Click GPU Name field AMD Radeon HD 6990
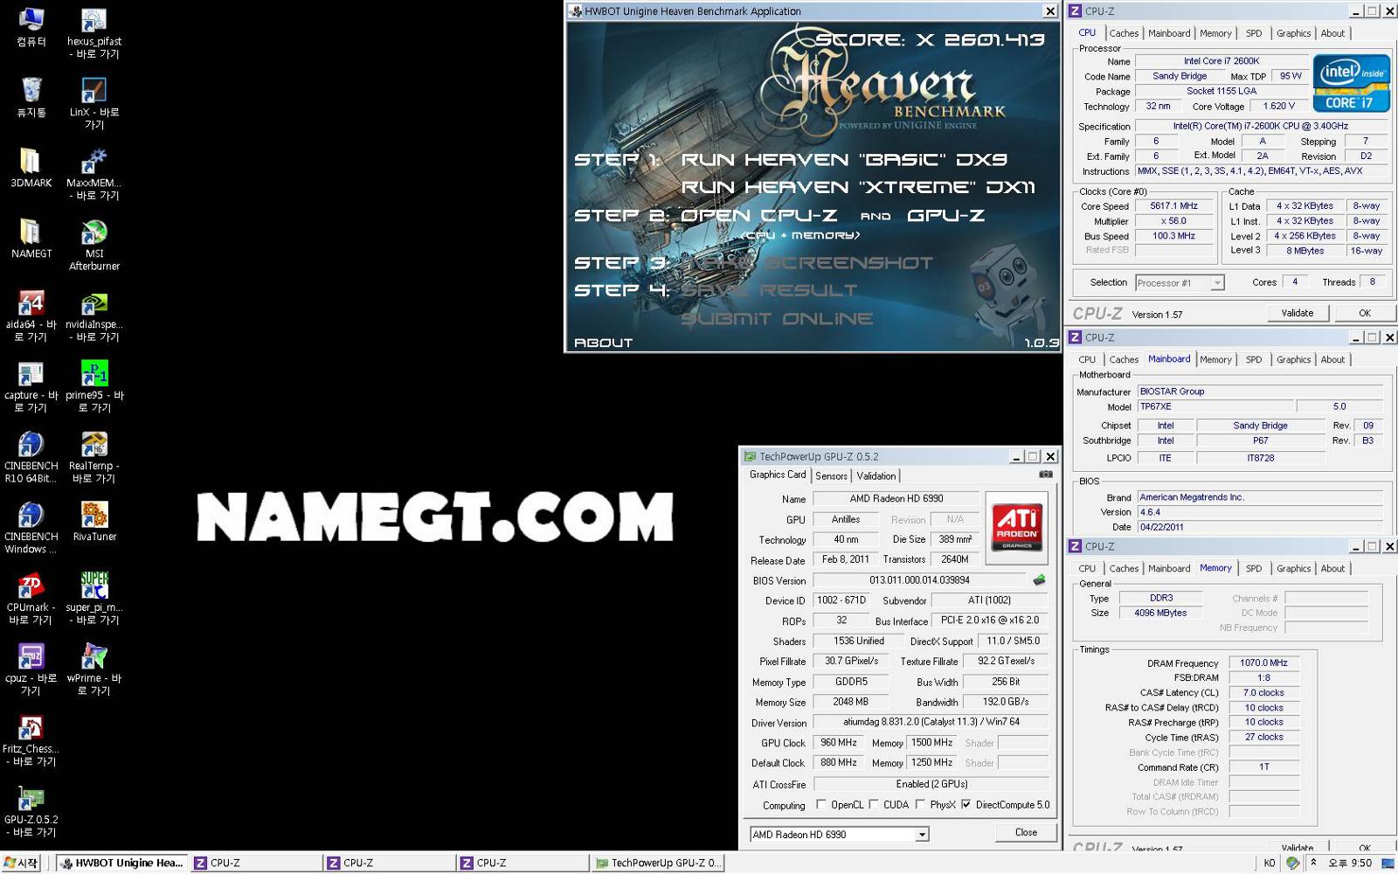Screen dimensions: 1398x874 (x=896, y=499)
